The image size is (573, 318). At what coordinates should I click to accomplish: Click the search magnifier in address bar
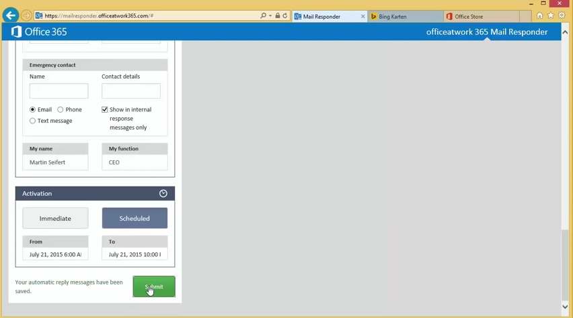263,15
